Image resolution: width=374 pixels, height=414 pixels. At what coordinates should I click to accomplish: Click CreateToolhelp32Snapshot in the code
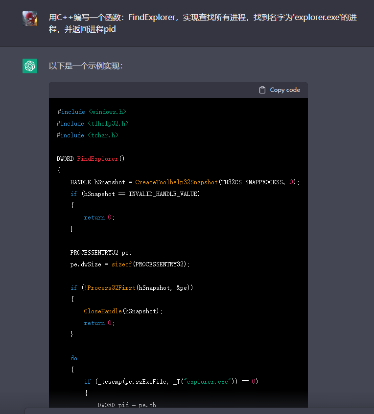tap(176, 182)
